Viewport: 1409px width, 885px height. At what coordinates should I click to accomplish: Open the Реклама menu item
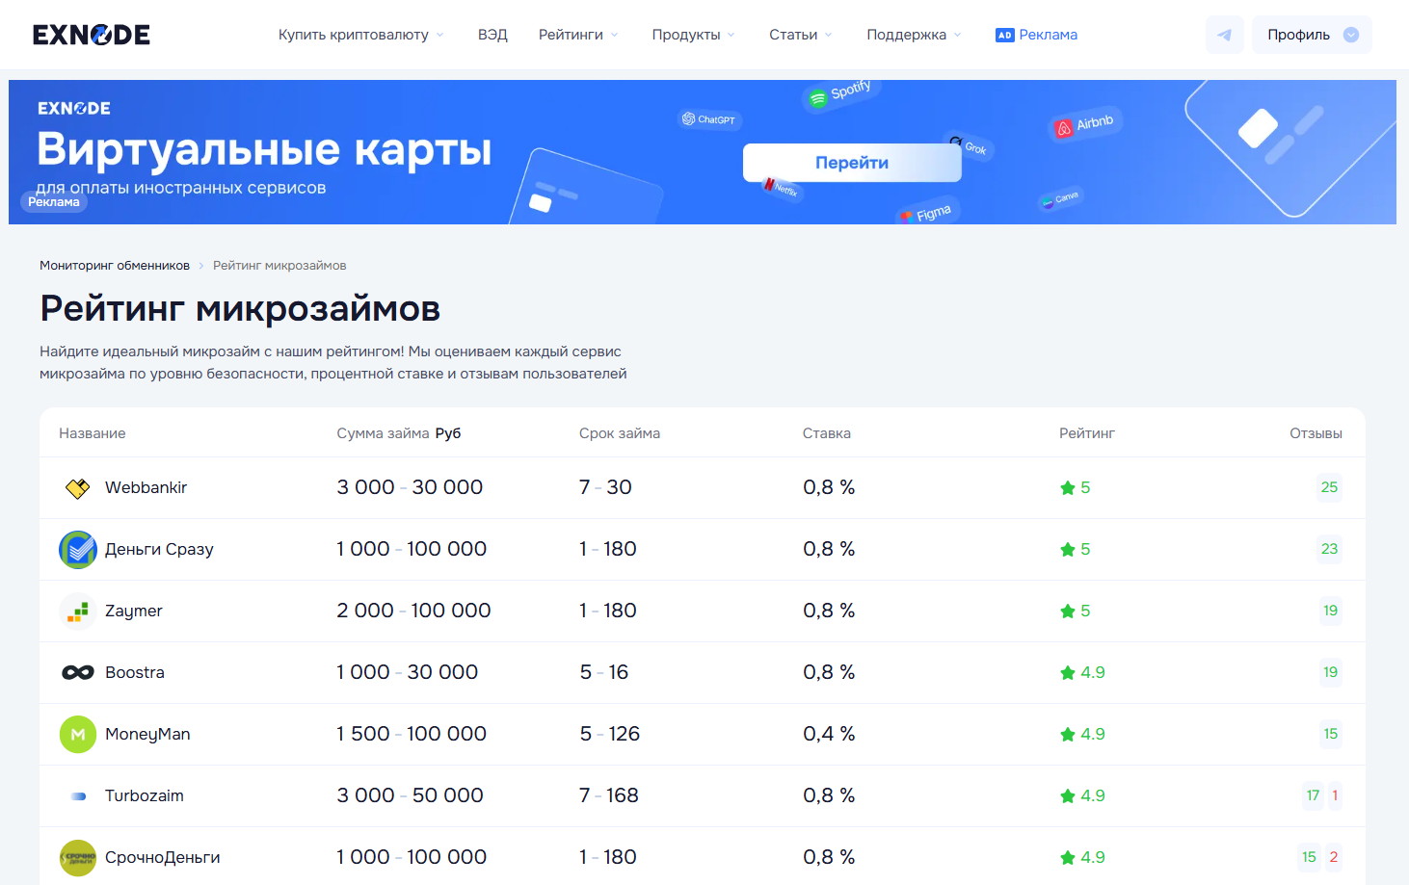click(1036, 35)
